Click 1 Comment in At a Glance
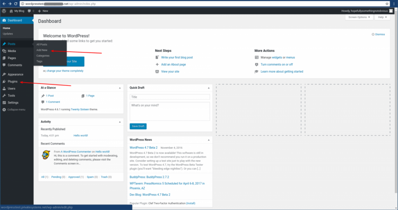The width and height of the screenshot is (398, 210). coord(53,102)
